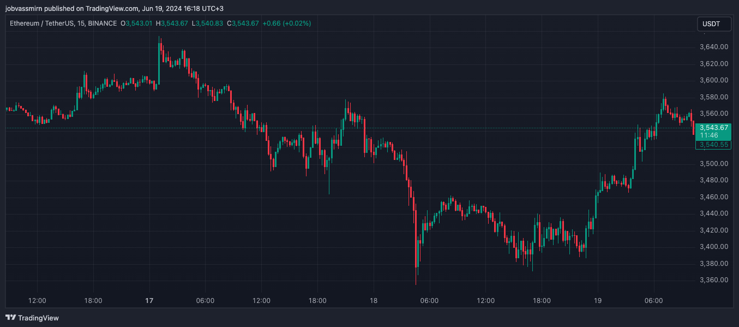Click date 19 on the time axis
The width and height of the screenshot is (739, 327).
click(597, 301)
